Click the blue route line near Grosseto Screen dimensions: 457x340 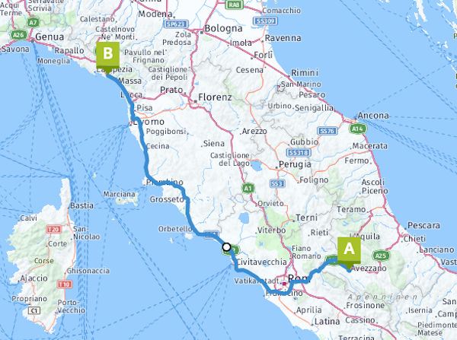[x=187, y=210]
